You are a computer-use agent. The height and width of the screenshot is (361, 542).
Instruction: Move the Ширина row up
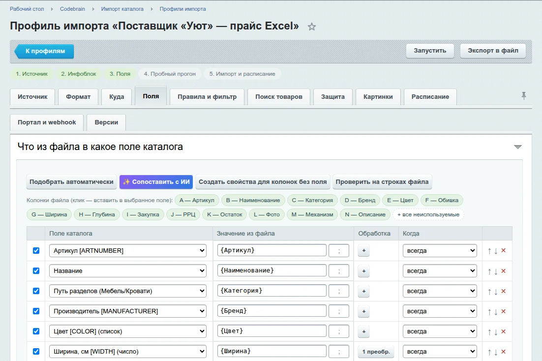489,352
